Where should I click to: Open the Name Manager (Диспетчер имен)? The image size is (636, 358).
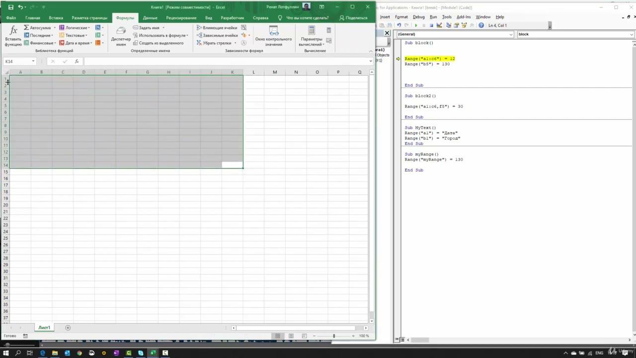coord(121,36)
